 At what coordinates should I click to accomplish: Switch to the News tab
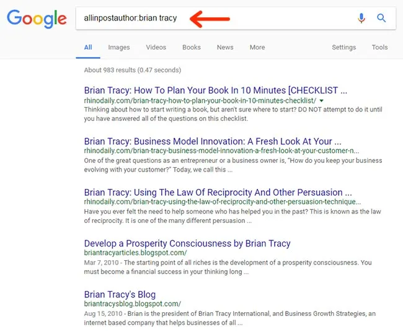click(x=225, y=47)
